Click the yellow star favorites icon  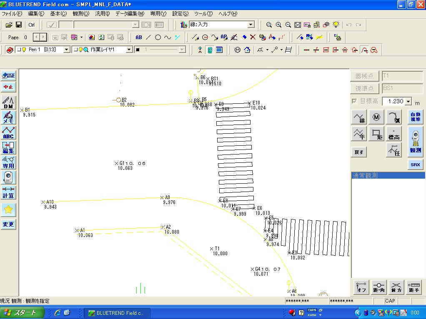coord(8,209)
